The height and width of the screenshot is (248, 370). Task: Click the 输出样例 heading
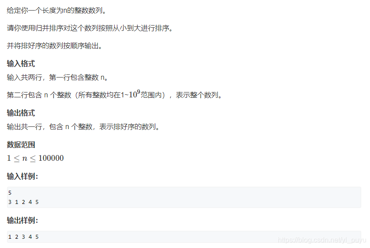coord(22,220)
